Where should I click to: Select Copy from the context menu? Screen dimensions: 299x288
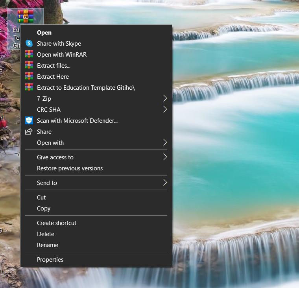coord(96,209)
